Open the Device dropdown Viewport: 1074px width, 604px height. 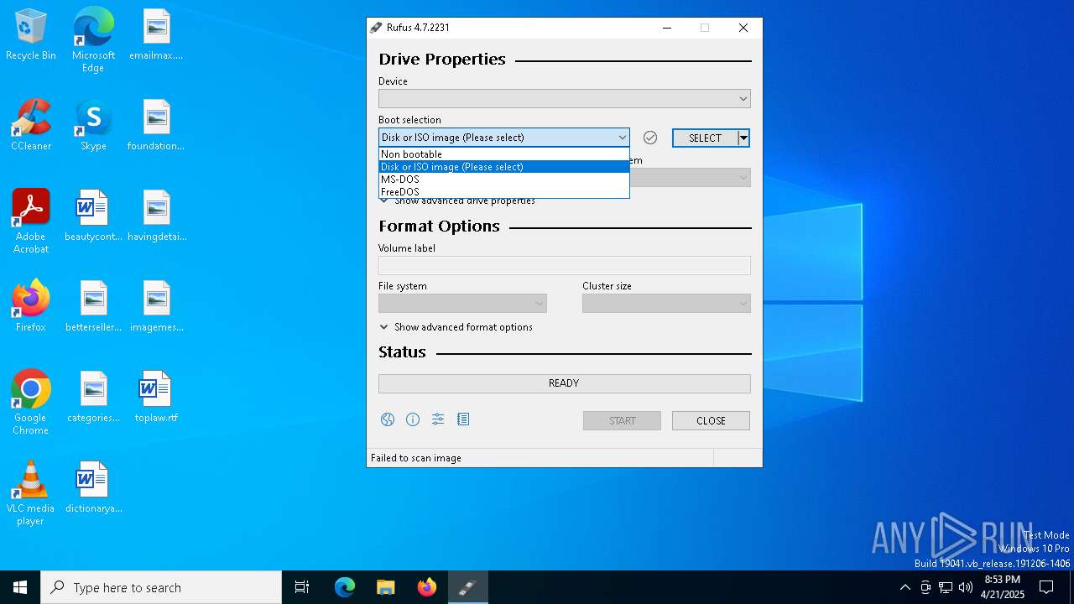[x=565, y=99]
